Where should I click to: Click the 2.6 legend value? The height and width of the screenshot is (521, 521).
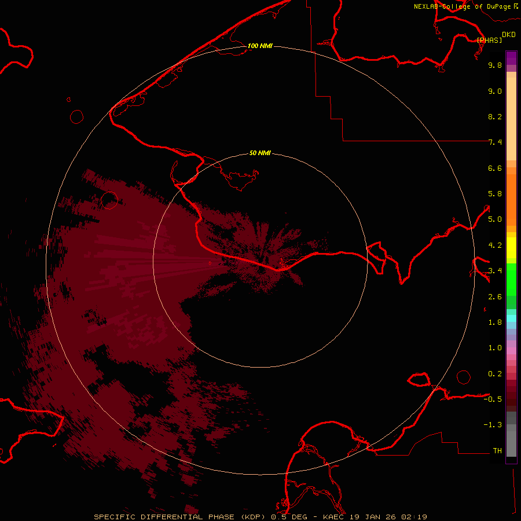click(495, 297)
